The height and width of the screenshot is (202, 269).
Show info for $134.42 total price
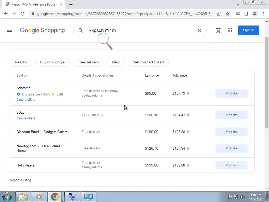[x=188, y=115]
